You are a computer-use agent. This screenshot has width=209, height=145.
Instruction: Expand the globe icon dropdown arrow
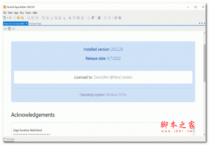coord(13,18)
